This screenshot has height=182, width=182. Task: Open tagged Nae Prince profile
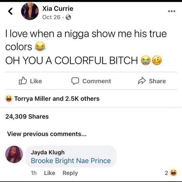pyautogui.click(x=93, y=161)
